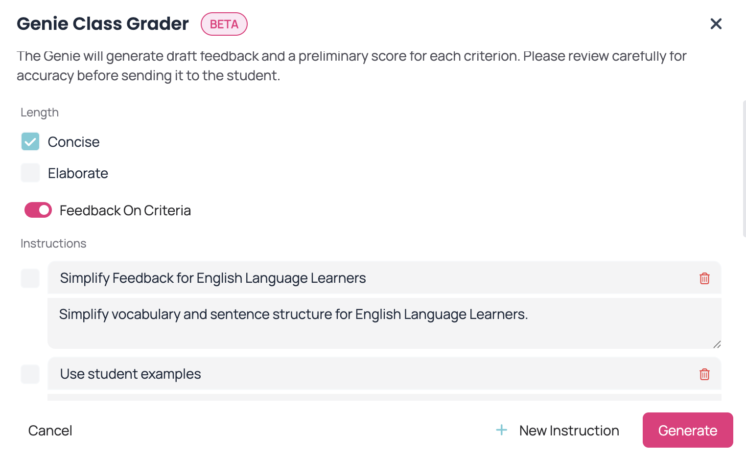Enable the Simplify Feedback for English Learners checkbox
Image resolution: width=746 pixels, height=455 pixels.
click(x=30, y=278)
